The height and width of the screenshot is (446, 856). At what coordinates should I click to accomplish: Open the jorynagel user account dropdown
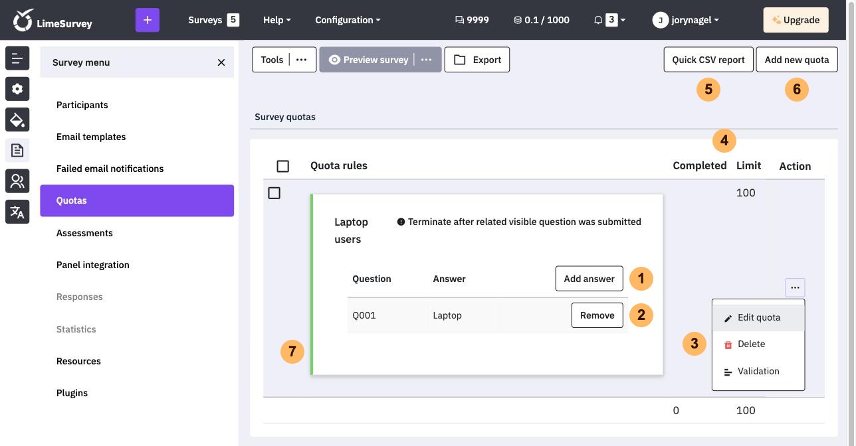[686, 20]
